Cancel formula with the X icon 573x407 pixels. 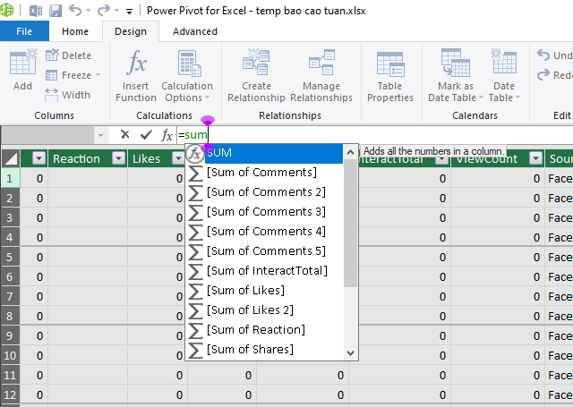[x=125, y=135]
